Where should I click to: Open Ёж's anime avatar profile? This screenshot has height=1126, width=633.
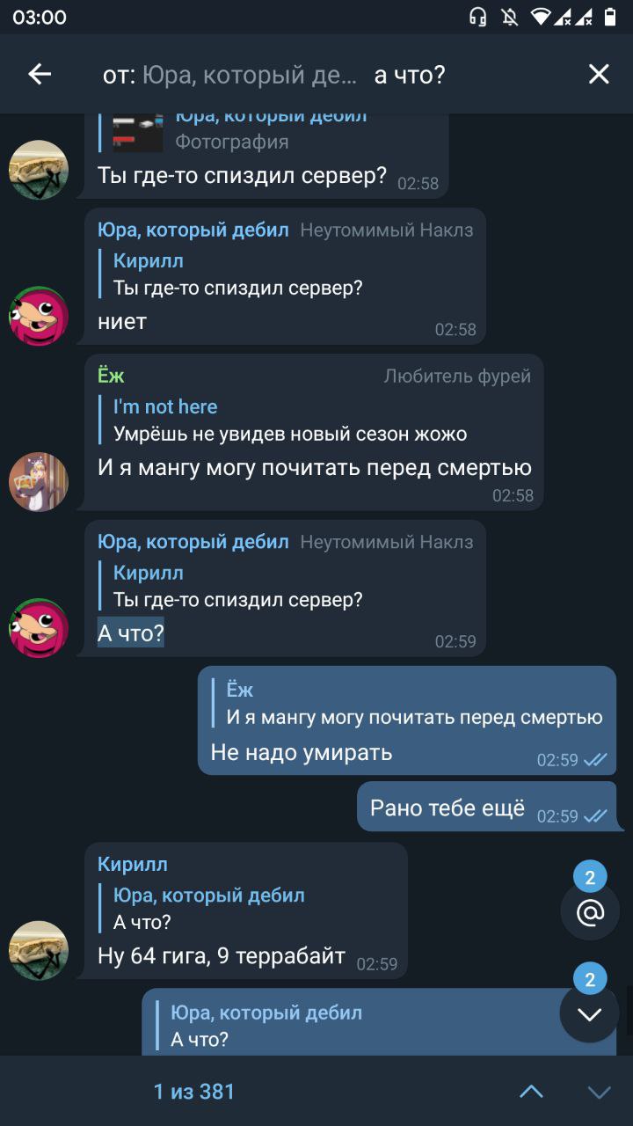pos(39,482)
